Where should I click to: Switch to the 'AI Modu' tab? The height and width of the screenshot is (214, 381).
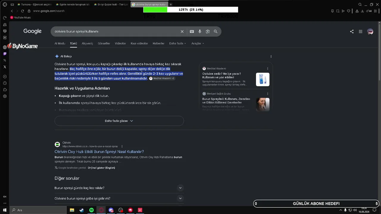tap(60, 43)
